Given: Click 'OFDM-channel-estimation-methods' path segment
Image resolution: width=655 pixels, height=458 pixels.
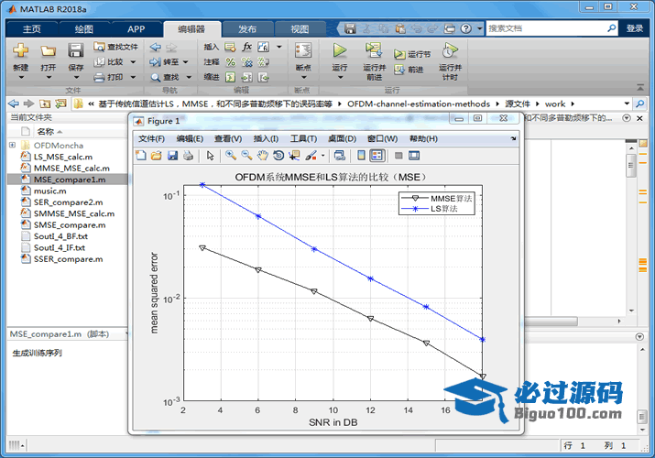Looking at the screenshot, I should tap(419, 104).
